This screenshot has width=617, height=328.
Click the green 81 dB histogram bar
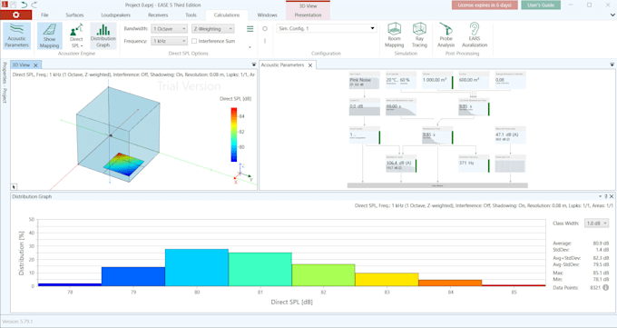click(260, 269)
